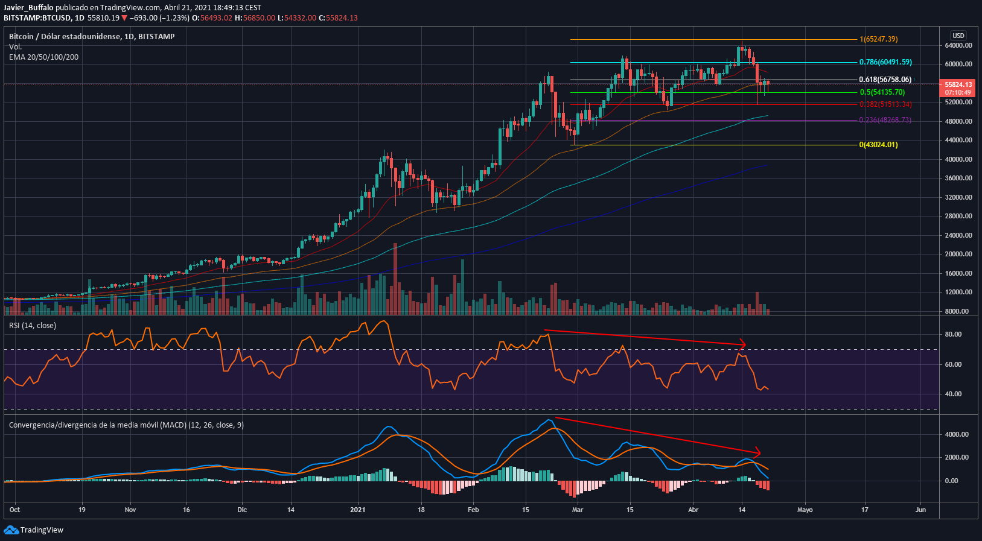This screenshot has width=982, height=541.
Task: Click the TradingView cloud logo icon
Action: [11, 530]
